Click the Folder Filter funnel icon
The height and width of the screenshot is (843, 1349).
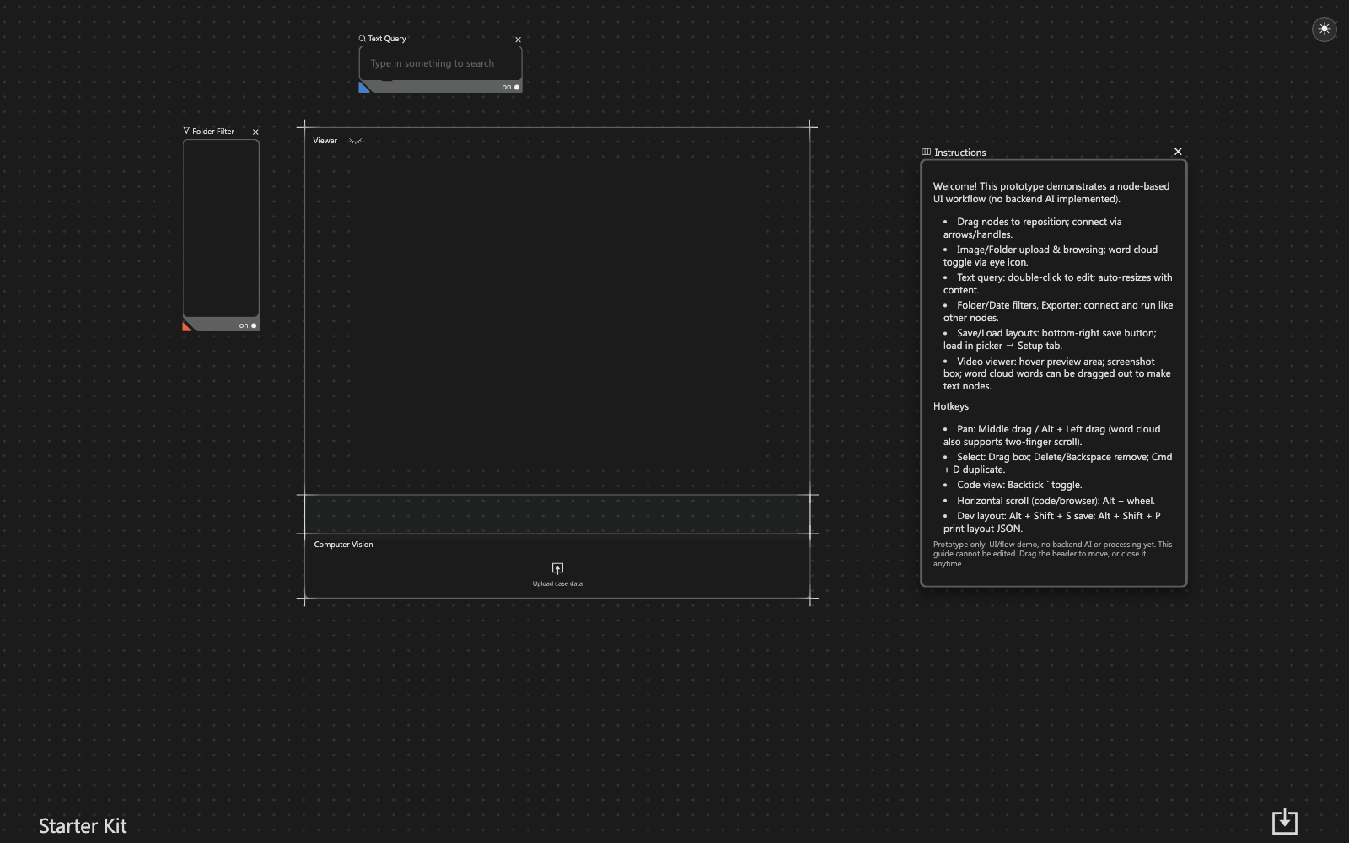tap(186, 132)
